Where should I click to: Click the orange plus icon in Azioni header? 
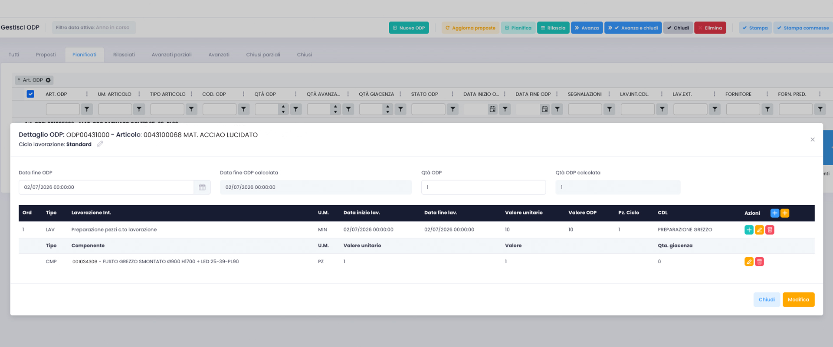click(x=785, y=213)
